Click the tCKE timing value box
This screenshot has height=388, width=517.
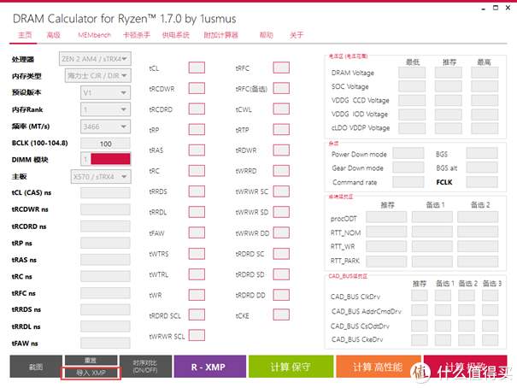281,315
